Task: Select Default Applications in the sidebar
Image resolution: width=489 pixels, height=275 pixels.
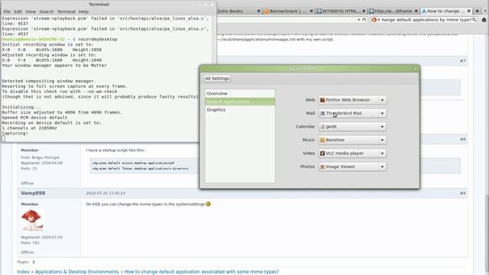Action: click(x=240, y=102)
